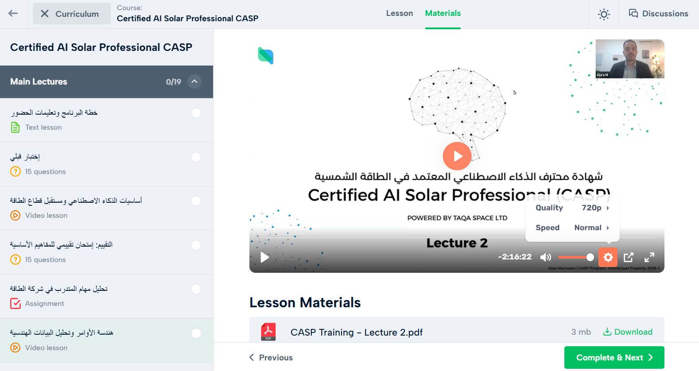This screenshot has height=371, width=699.
Task: Click Complete & Next button
Action: pyautogui.click(x=614, y=357)
